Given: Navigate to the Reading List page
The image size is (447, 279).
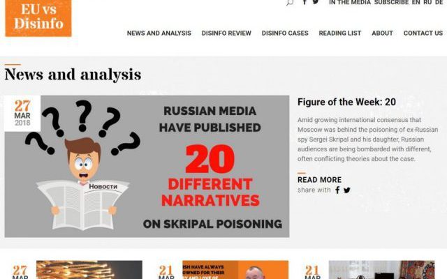Looking at the screenshot, I should (340, 33).
